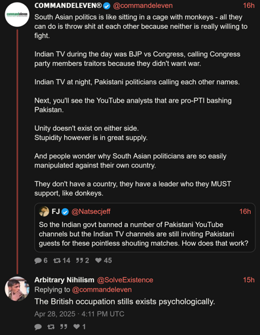This screenshot has height=335, width=260.
Task: Click the quote icon with count 2
Action: coord(79,260)
